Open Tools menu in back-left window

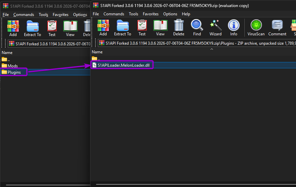pyautogui.click(x=43, y=15)
